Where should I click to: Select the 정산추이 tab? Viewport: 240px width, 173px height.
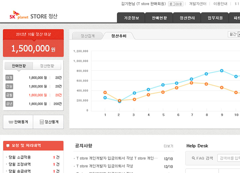119,36
